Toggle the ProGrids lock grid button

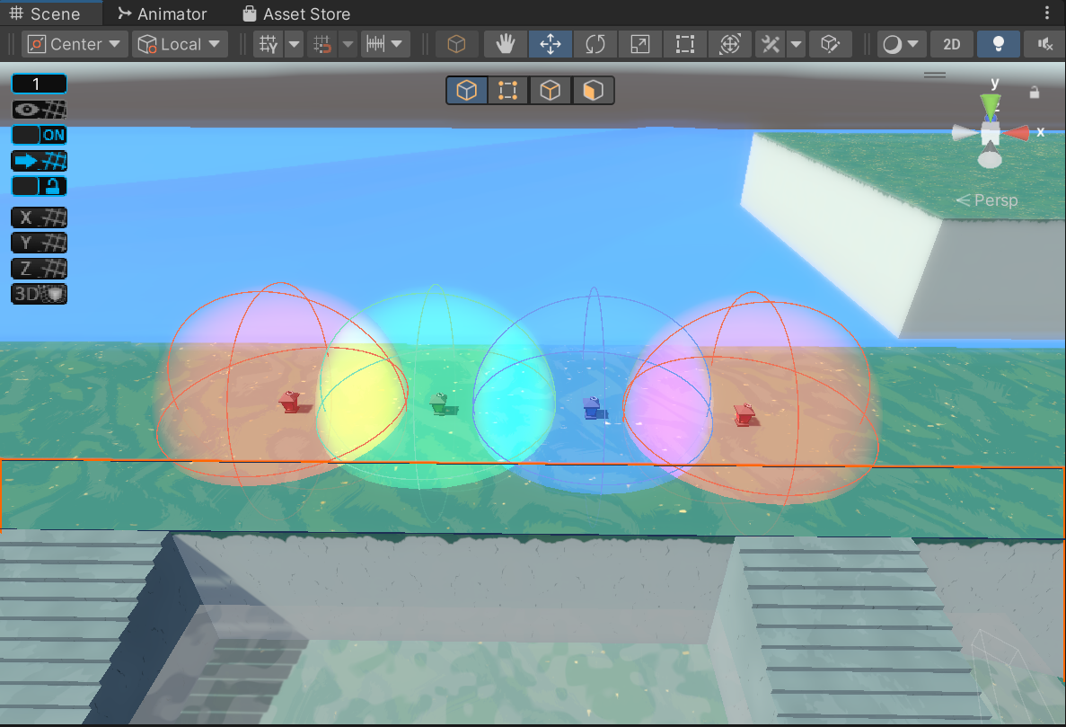pyautogui.click(x=40, y=186)
